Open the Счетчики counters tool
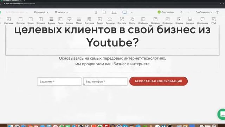 [89, 20]
